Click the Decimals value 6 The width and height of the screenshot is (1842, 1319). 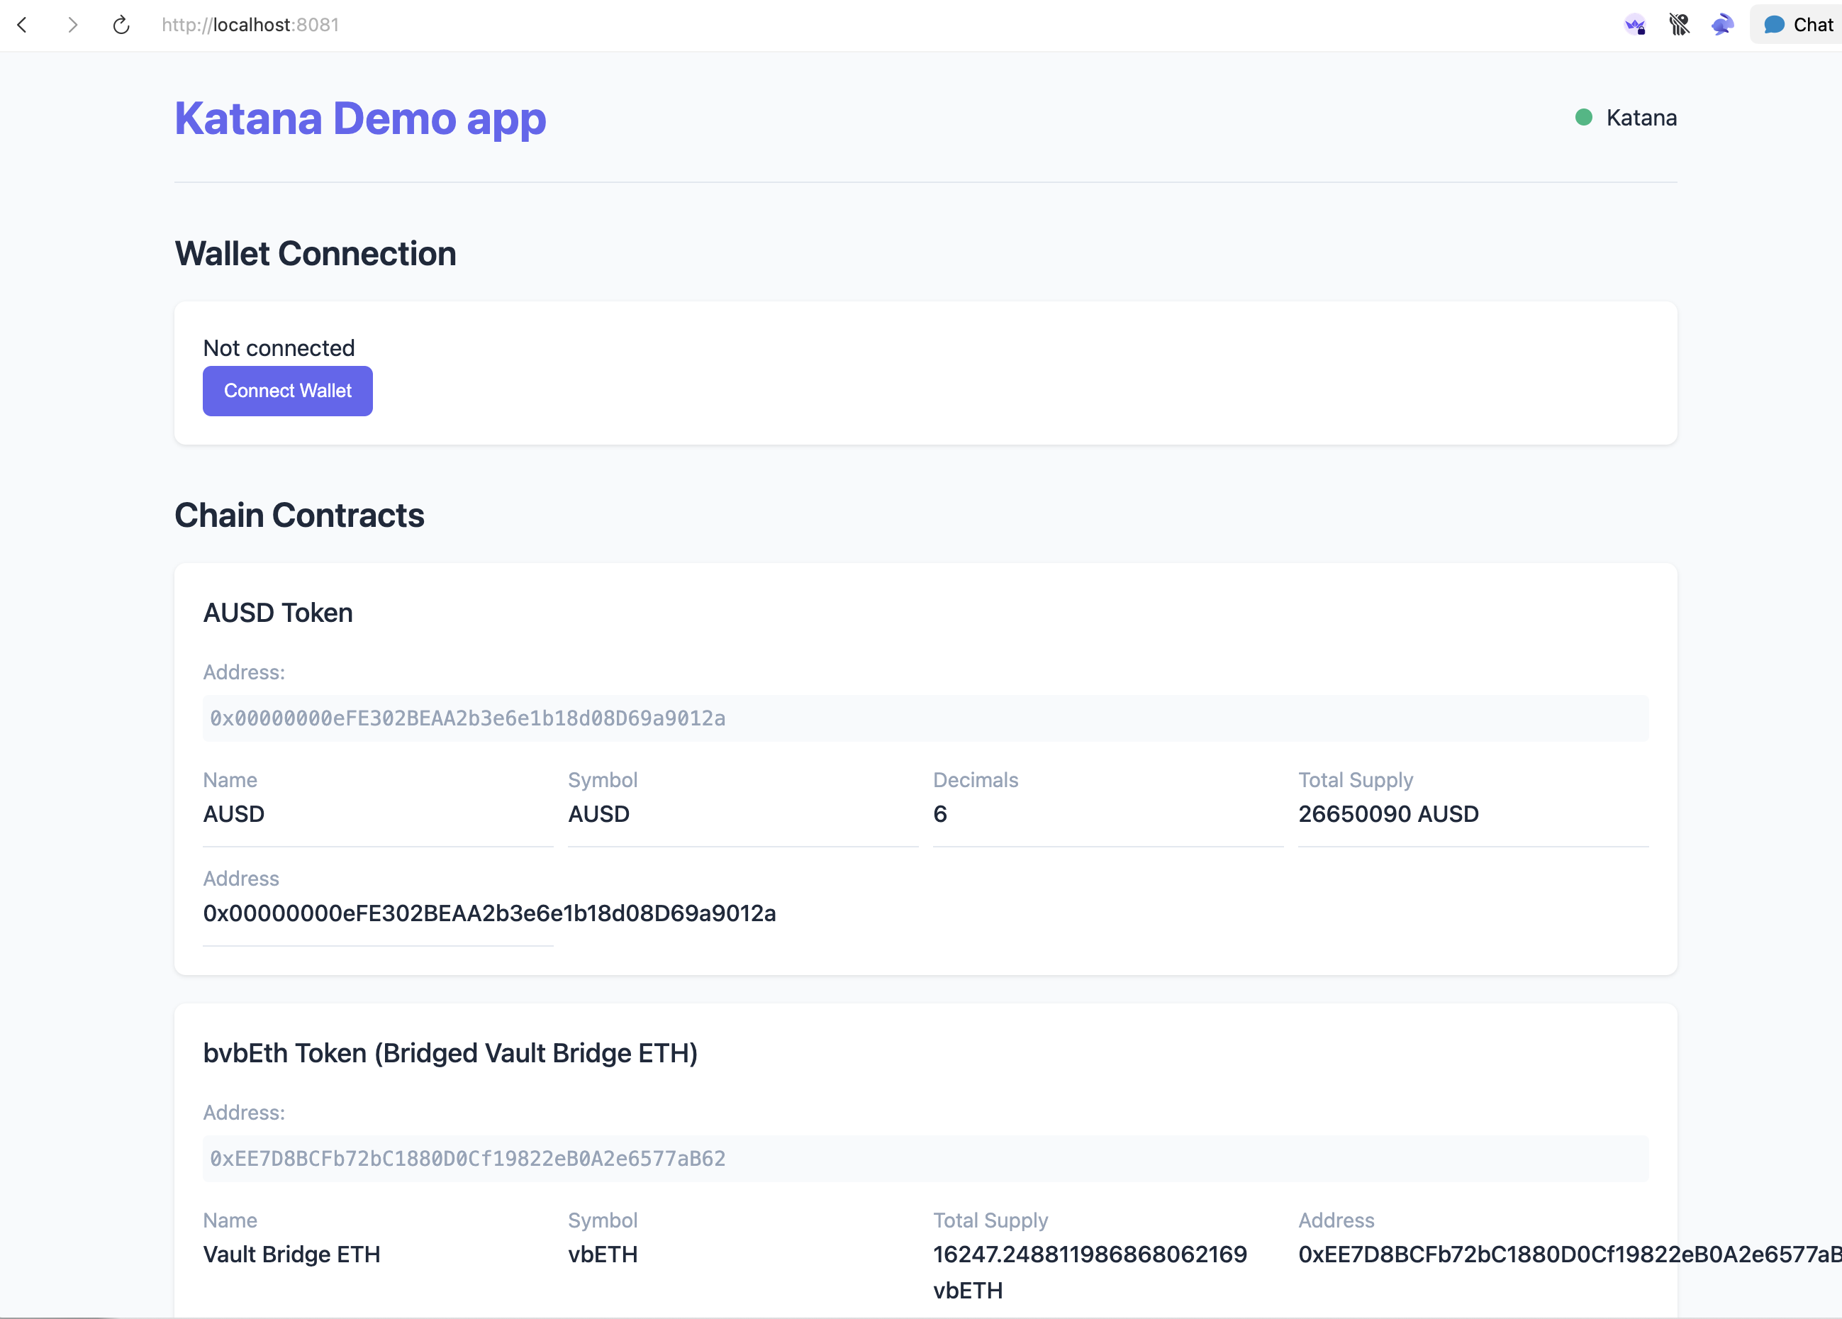pyautogui.click(x=940, y=814)
